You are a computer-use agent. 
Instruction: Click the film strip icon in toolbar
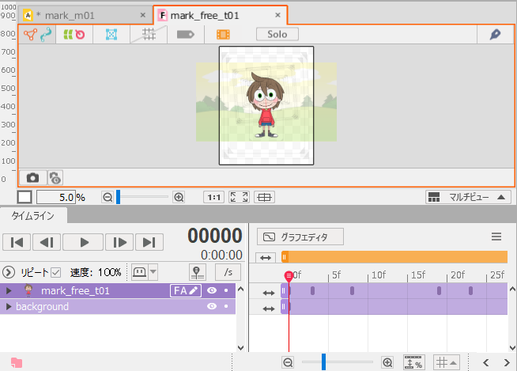(x=223, y=35)
